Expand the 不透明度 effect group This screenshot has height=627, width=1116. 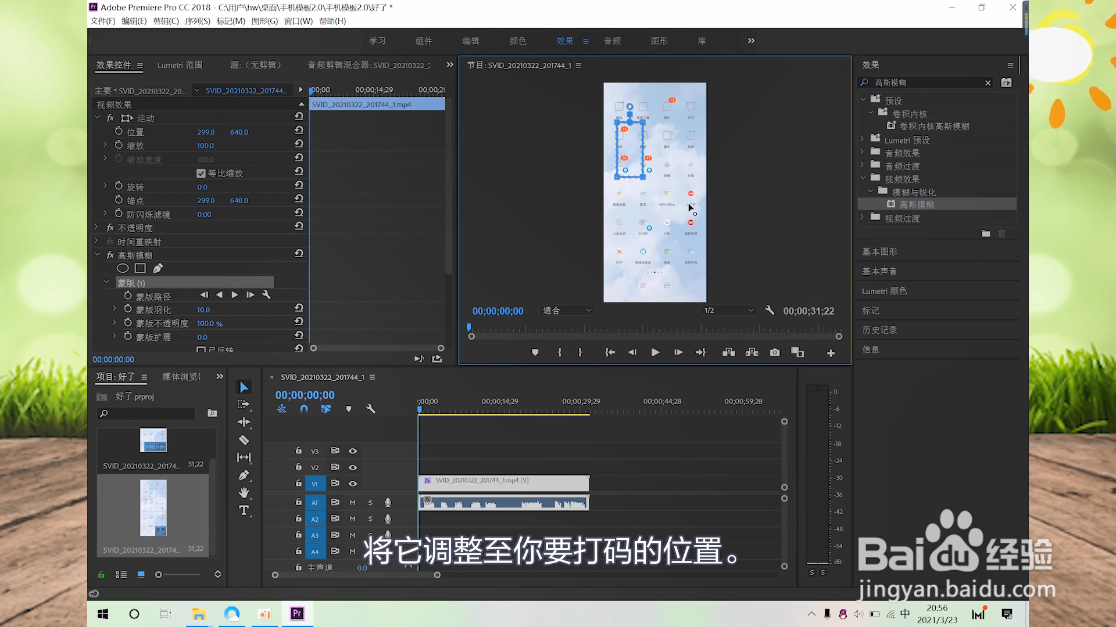coord(96,227)
